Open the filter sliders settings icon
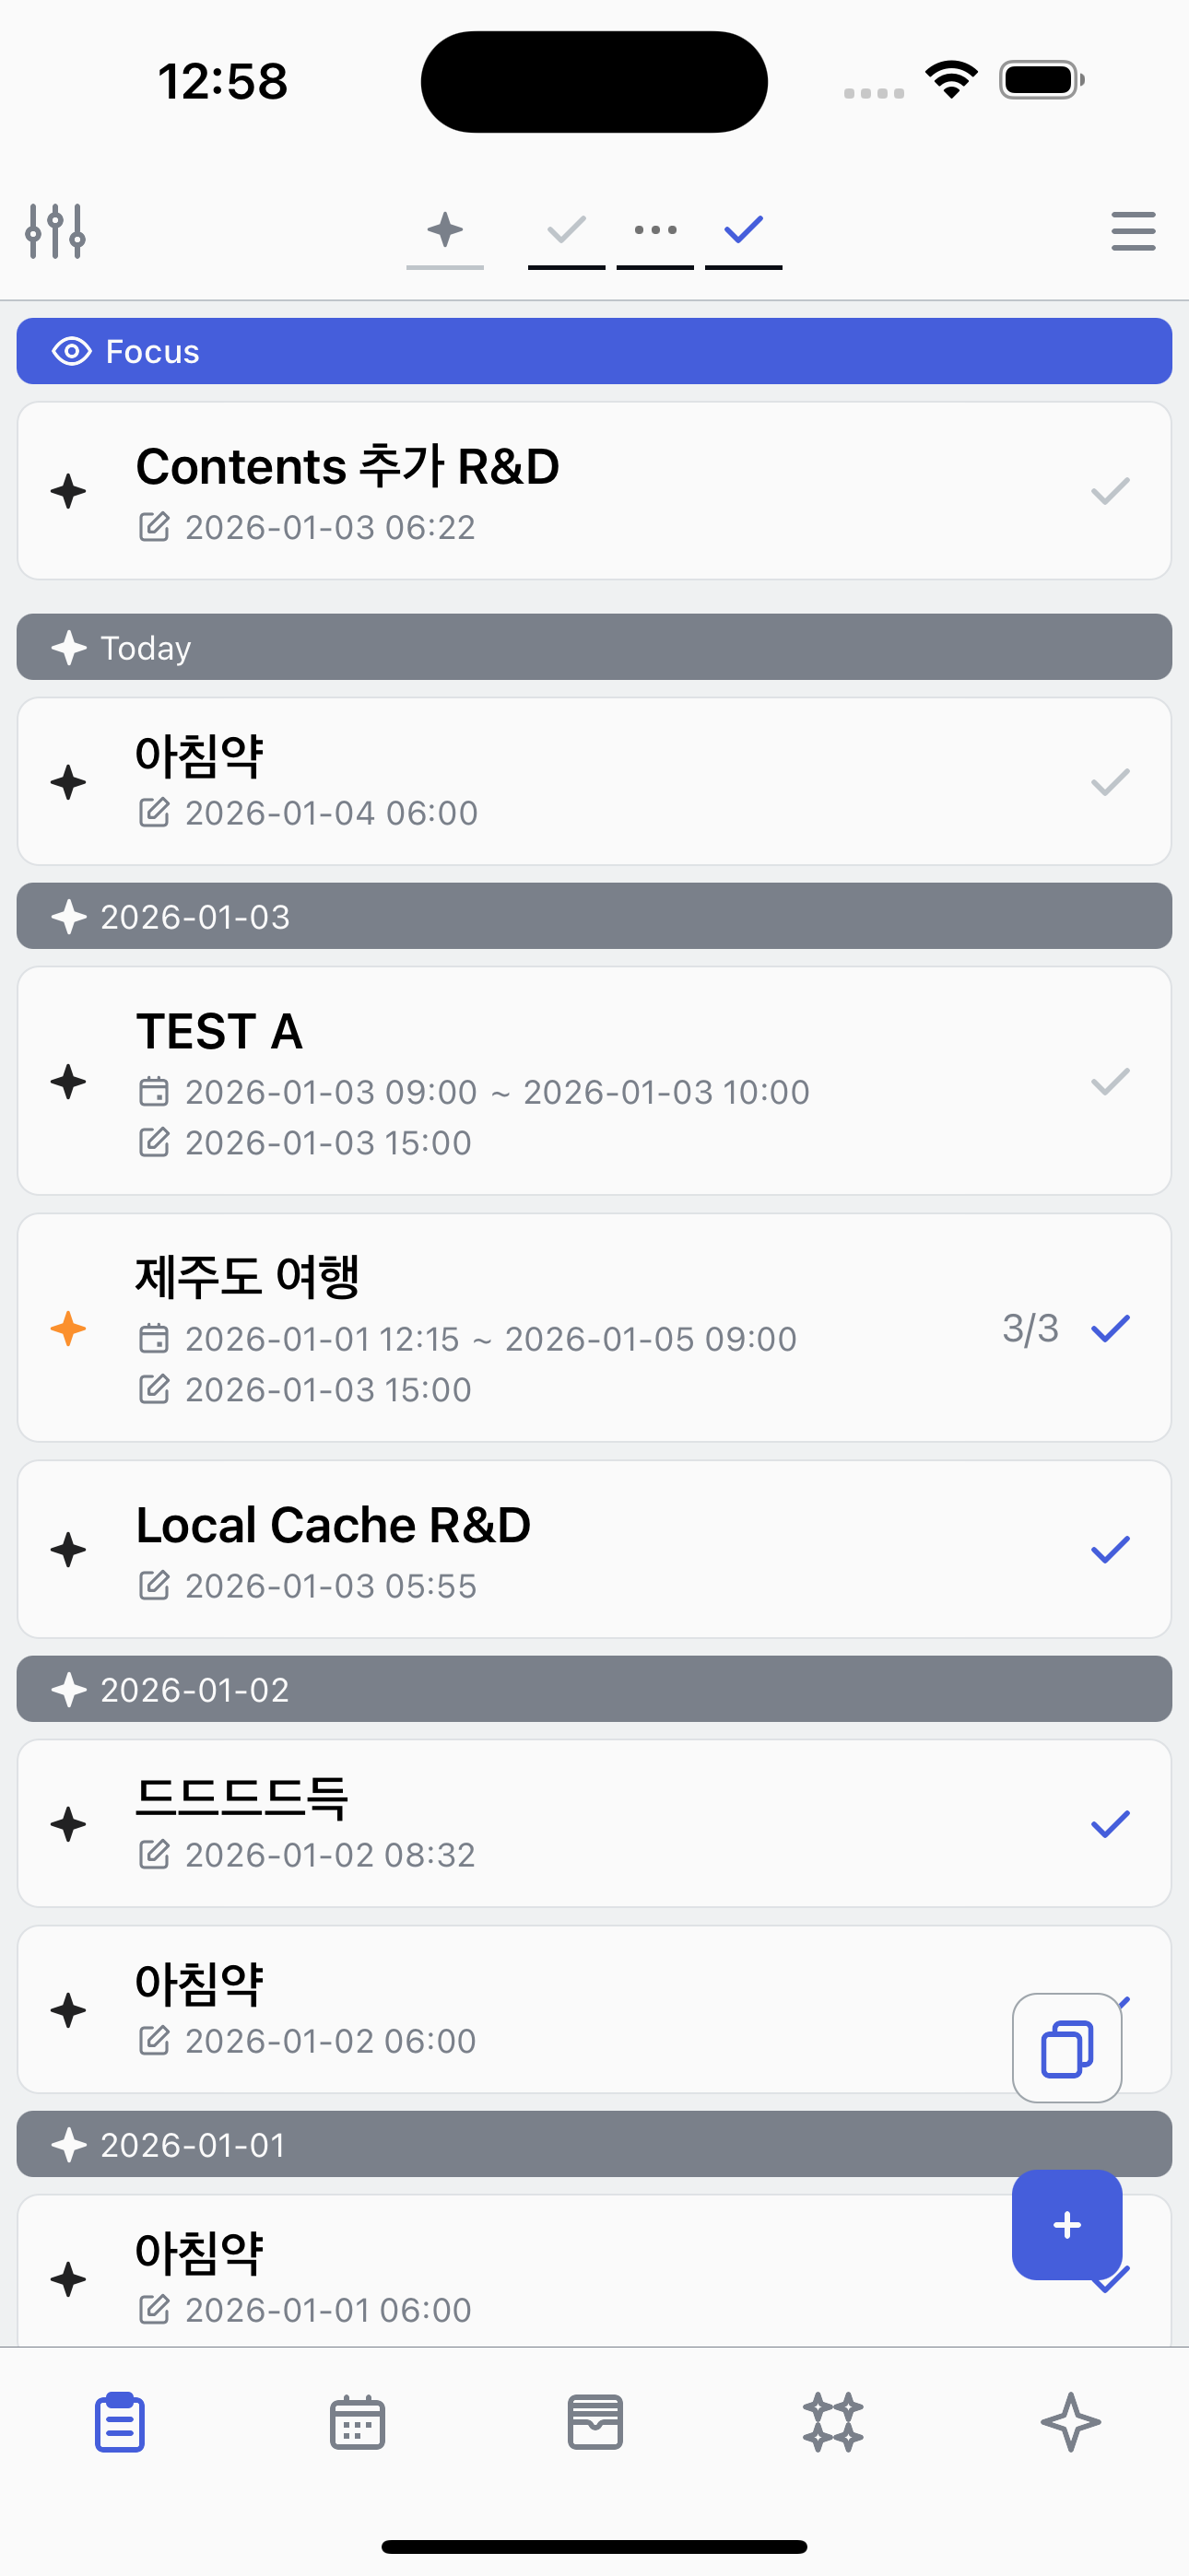The width and height of the screenshot is (1189, 2576). pyautogui.click(x=55, y=231)
